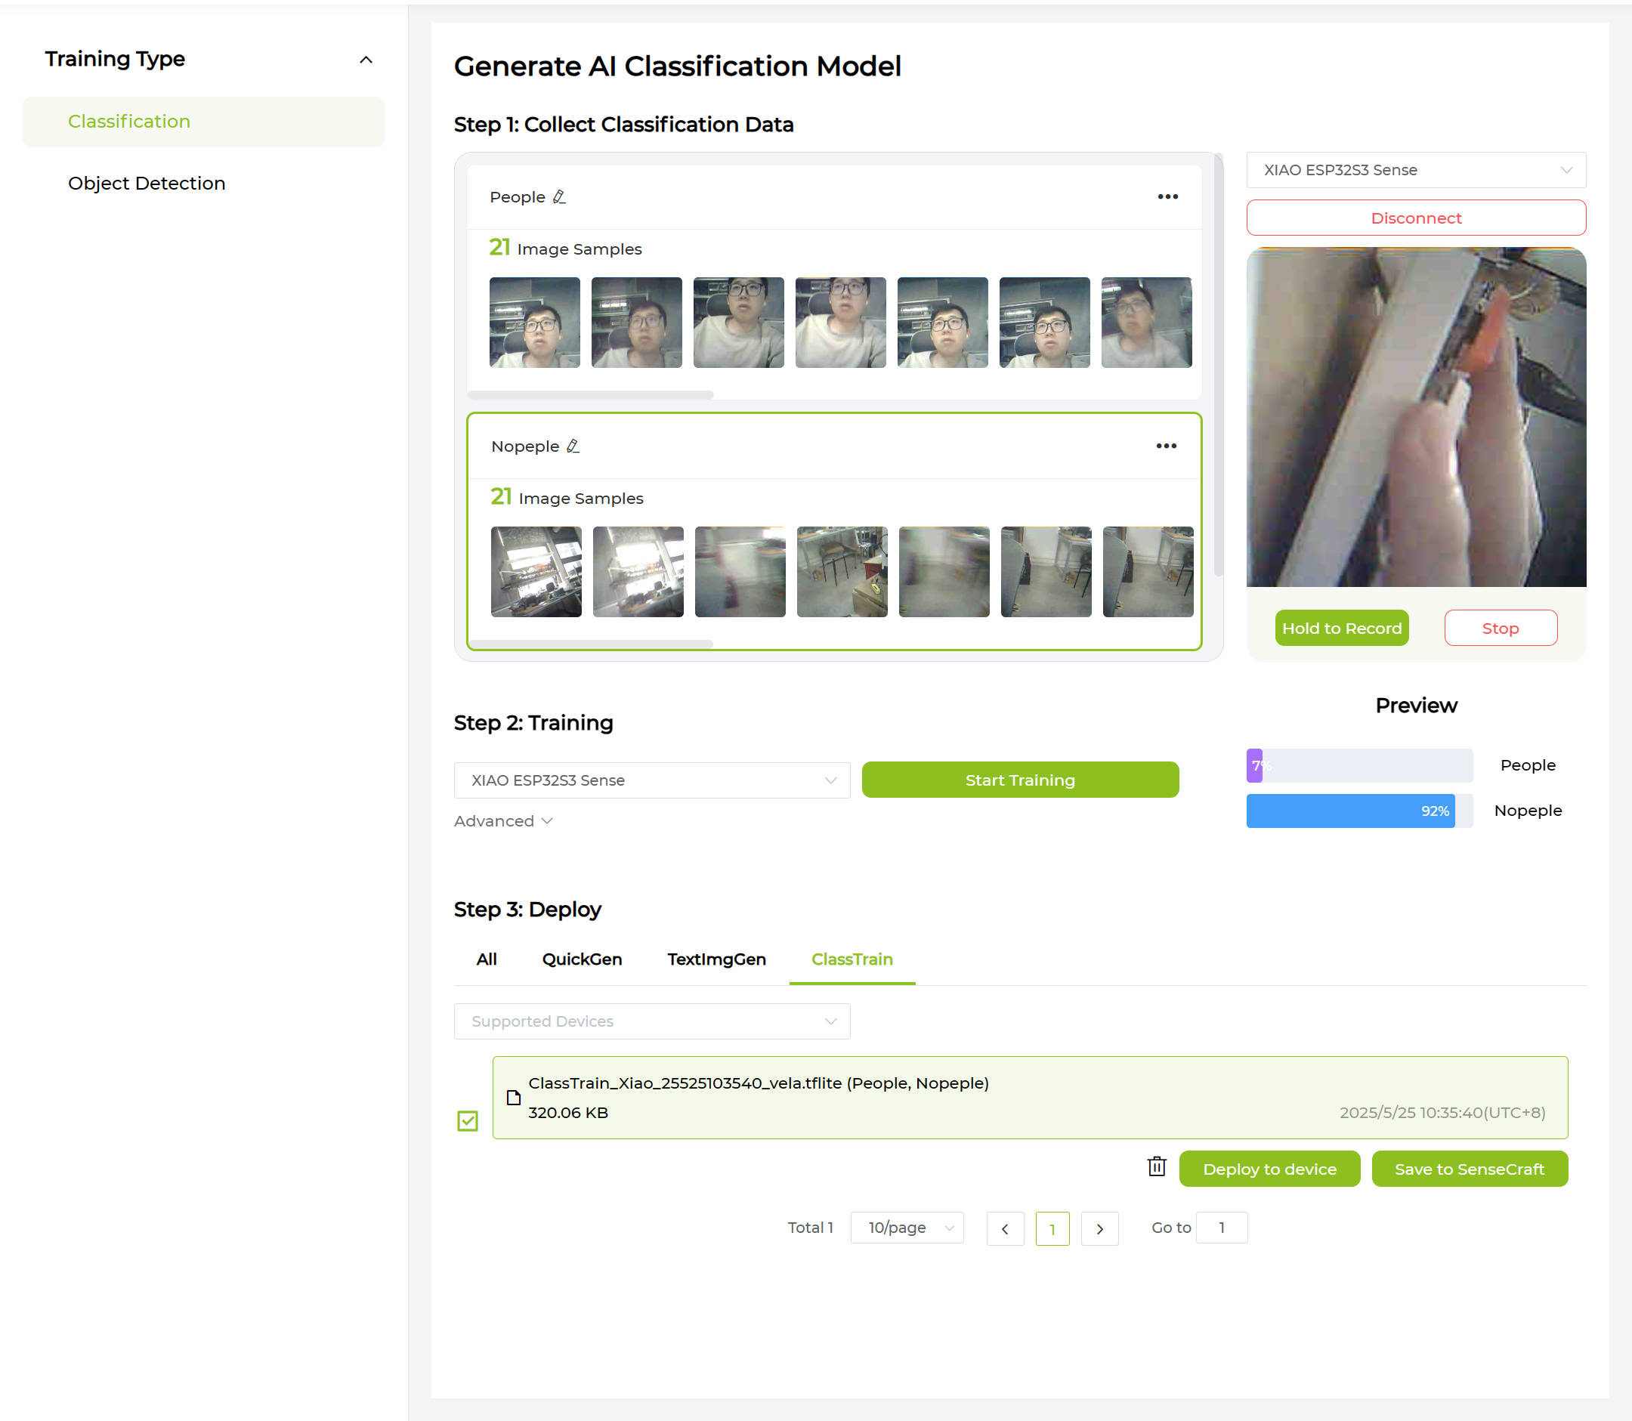This screenshot has width=1632, height=1421.
Task: Click the People 7% preview bar
Action: [1359, 765]
